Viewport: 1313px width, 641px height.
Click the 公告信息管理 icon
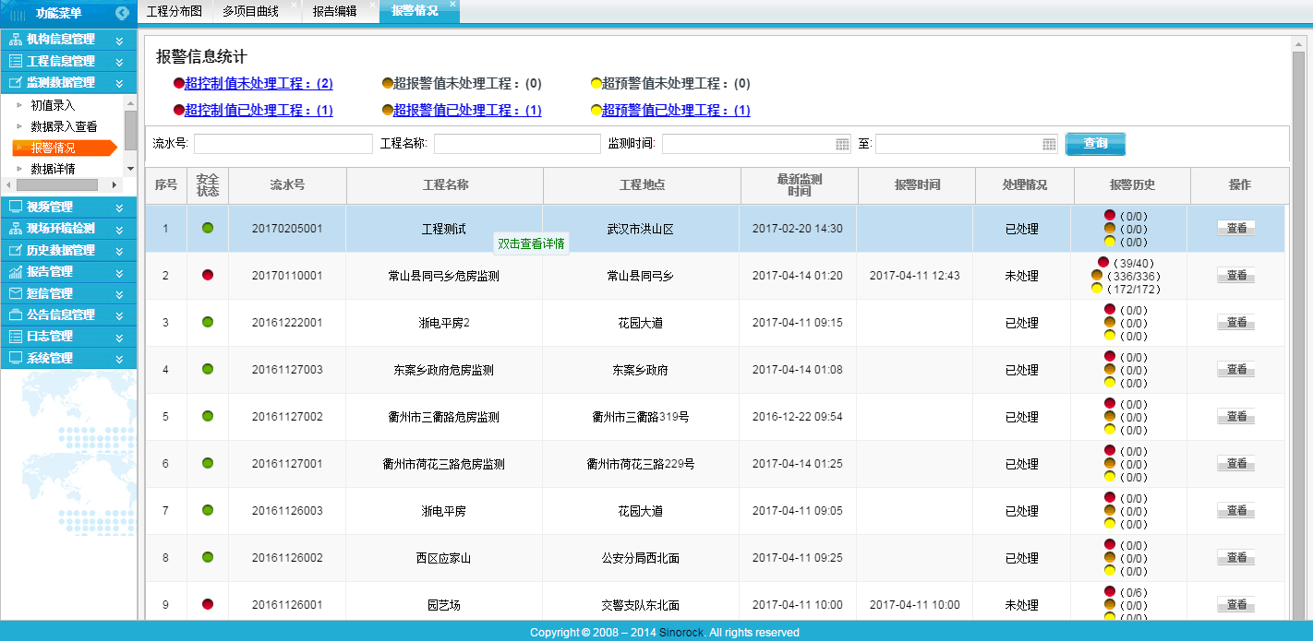click(x=15, y=315)
